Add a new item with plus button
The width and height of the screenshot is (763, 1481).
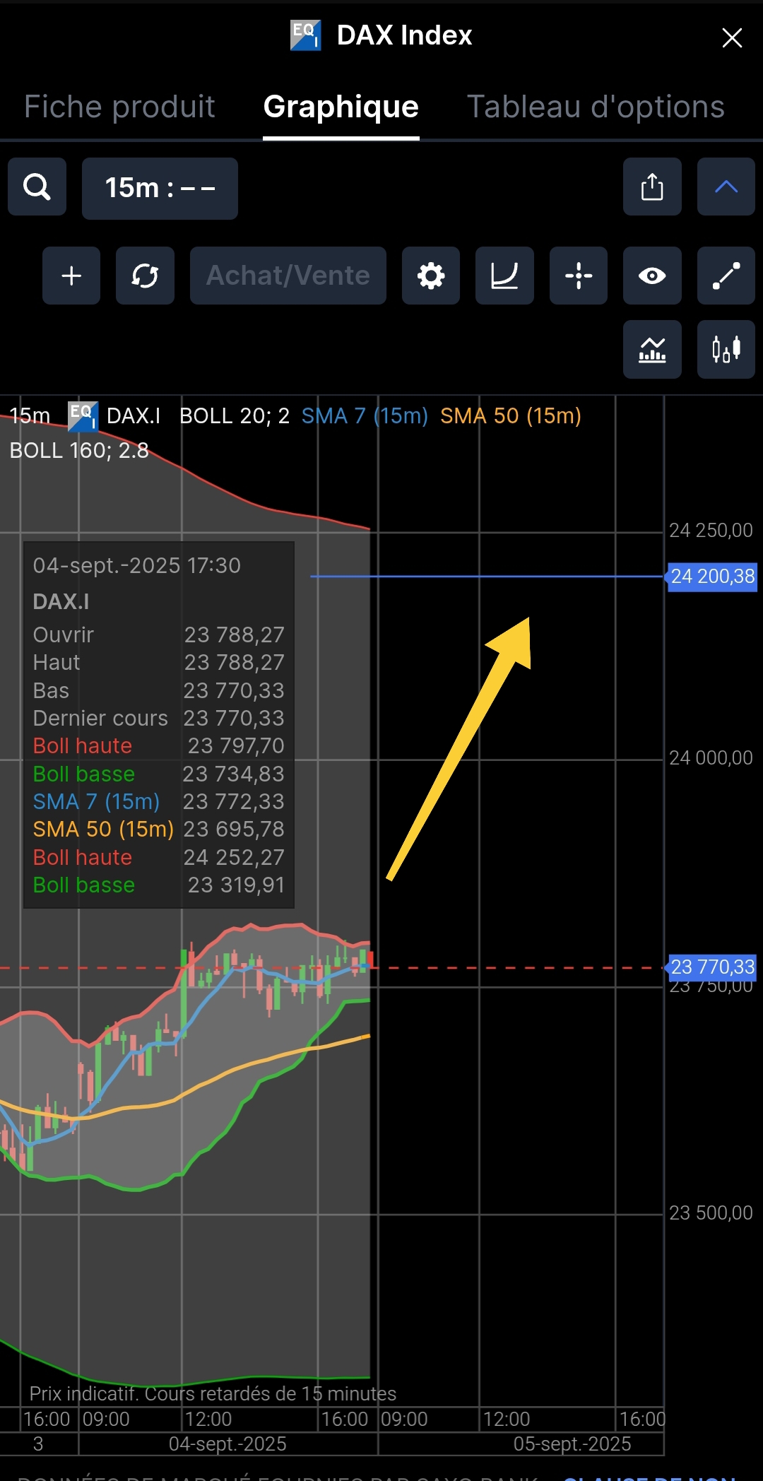tap(71, 276)
